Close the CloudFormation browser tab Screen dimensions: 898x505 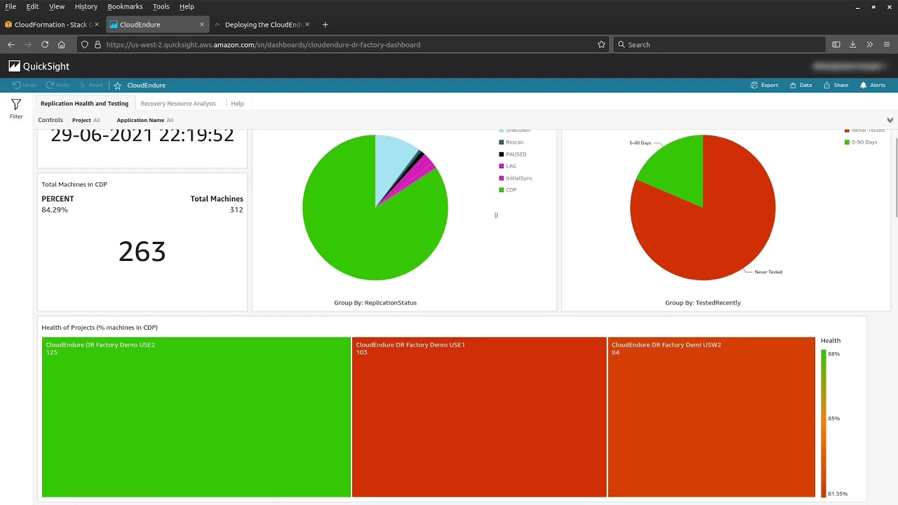click(97, 25)
